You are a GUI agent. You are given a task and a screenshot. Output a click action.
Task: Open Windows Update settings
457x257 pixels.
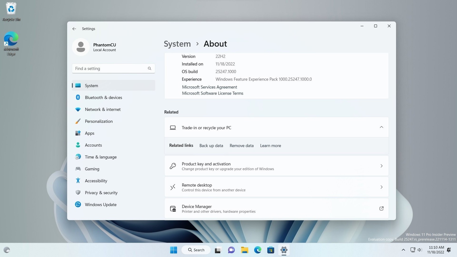100,204
